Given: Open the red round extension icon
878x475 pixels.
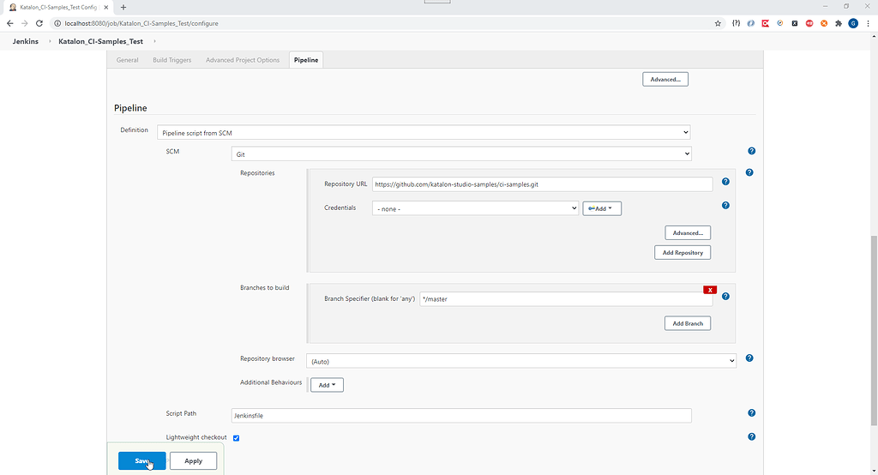Looking at the screenshot, I should tap(809, 23).
